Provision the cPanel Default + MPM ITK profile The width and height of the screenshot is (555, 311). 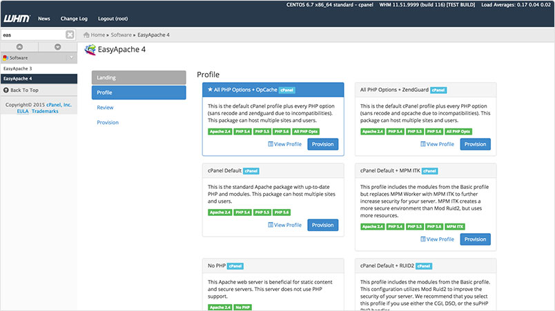(476, 239)
